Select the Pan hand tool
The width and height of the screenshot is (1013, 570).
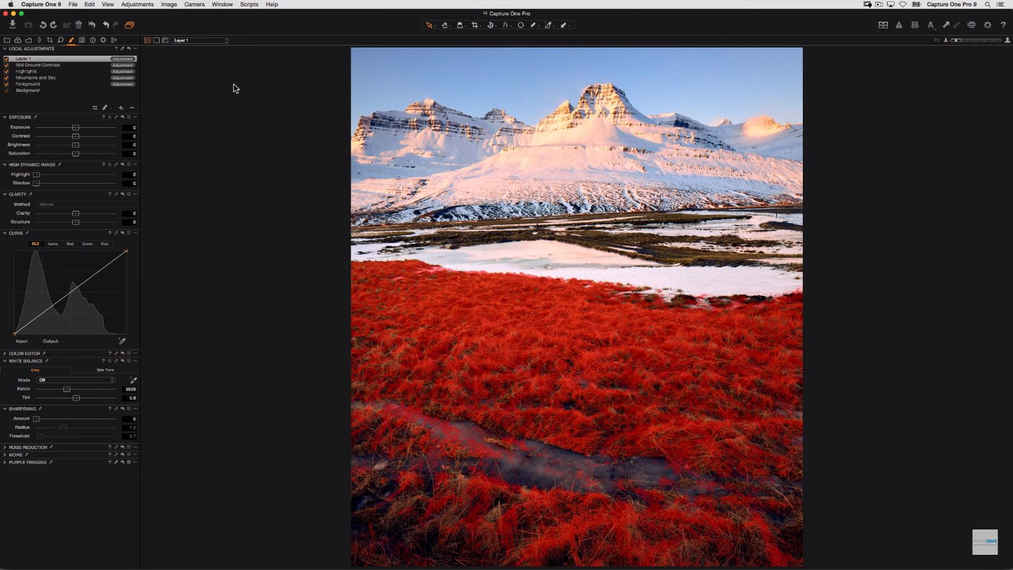coord(444,25)
